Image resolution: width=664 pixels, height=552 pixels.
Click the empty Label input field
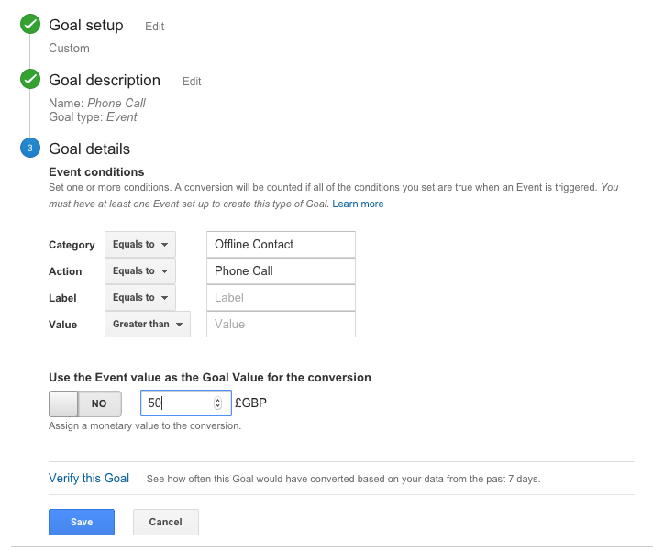pos(282,298)
